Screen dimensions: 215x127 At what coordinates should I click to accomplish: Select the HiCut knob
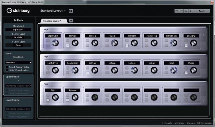174,70
